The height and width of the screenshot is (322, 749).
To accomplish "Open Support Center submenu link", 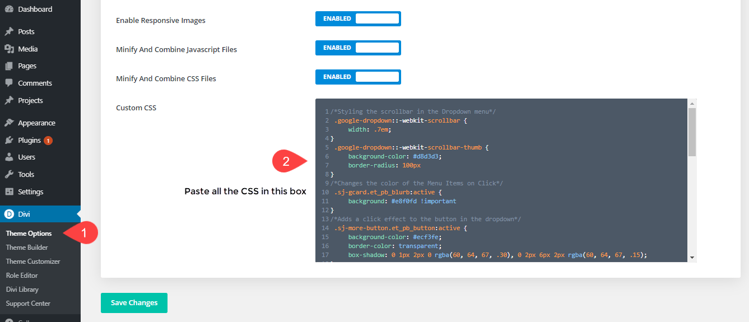I will (x=28, y=304).
